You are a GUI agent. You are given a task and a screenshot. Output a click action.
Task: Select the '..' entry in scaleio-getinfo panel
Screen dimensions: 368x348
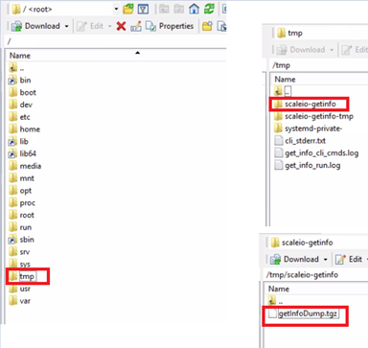point(275,301)
